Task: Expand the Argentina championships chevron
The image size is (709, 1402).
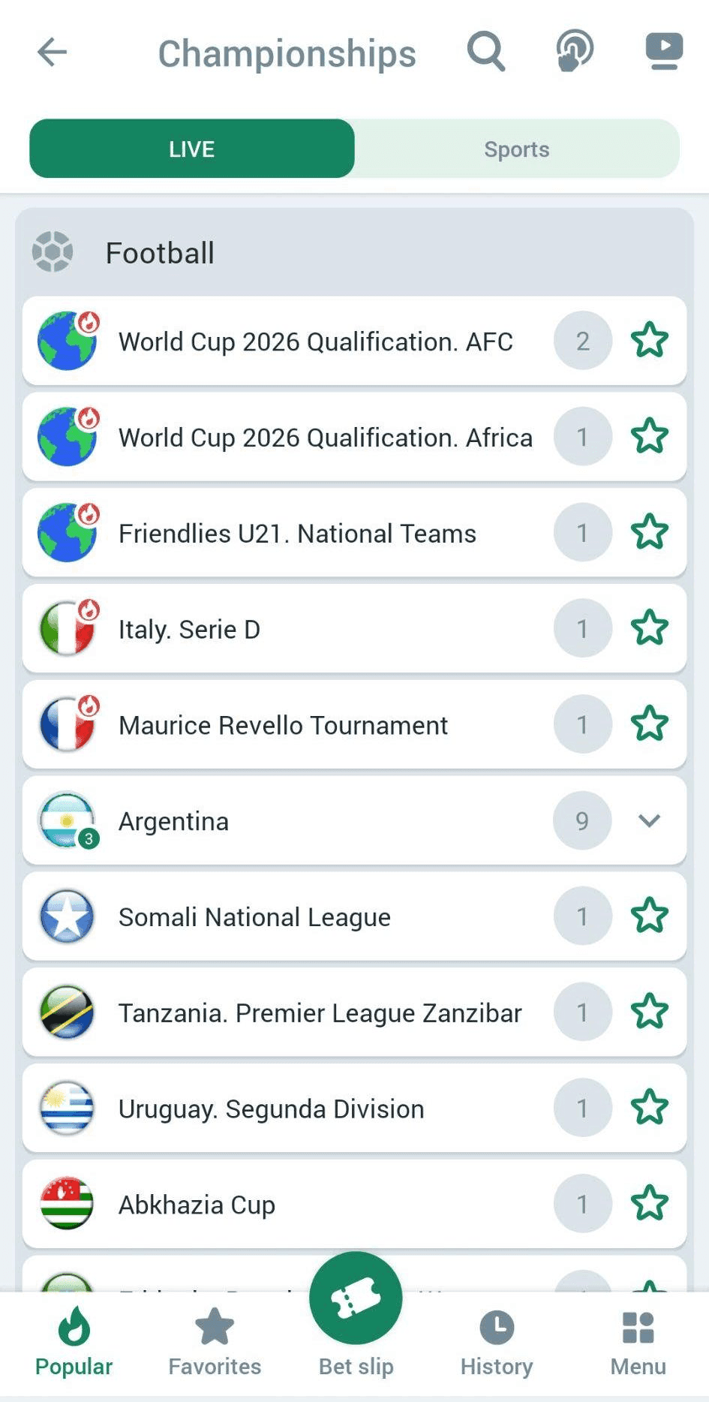Action: point(649,820)
